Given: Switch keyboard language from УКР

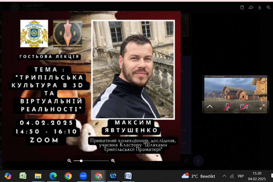Looking at the screenshot, I should point(241,176).
